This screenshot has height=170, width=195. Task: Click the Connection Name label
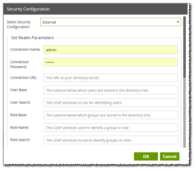[26, 49]
